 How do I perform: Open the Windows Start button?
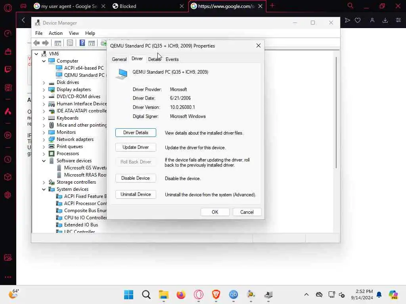click(128, 294)
